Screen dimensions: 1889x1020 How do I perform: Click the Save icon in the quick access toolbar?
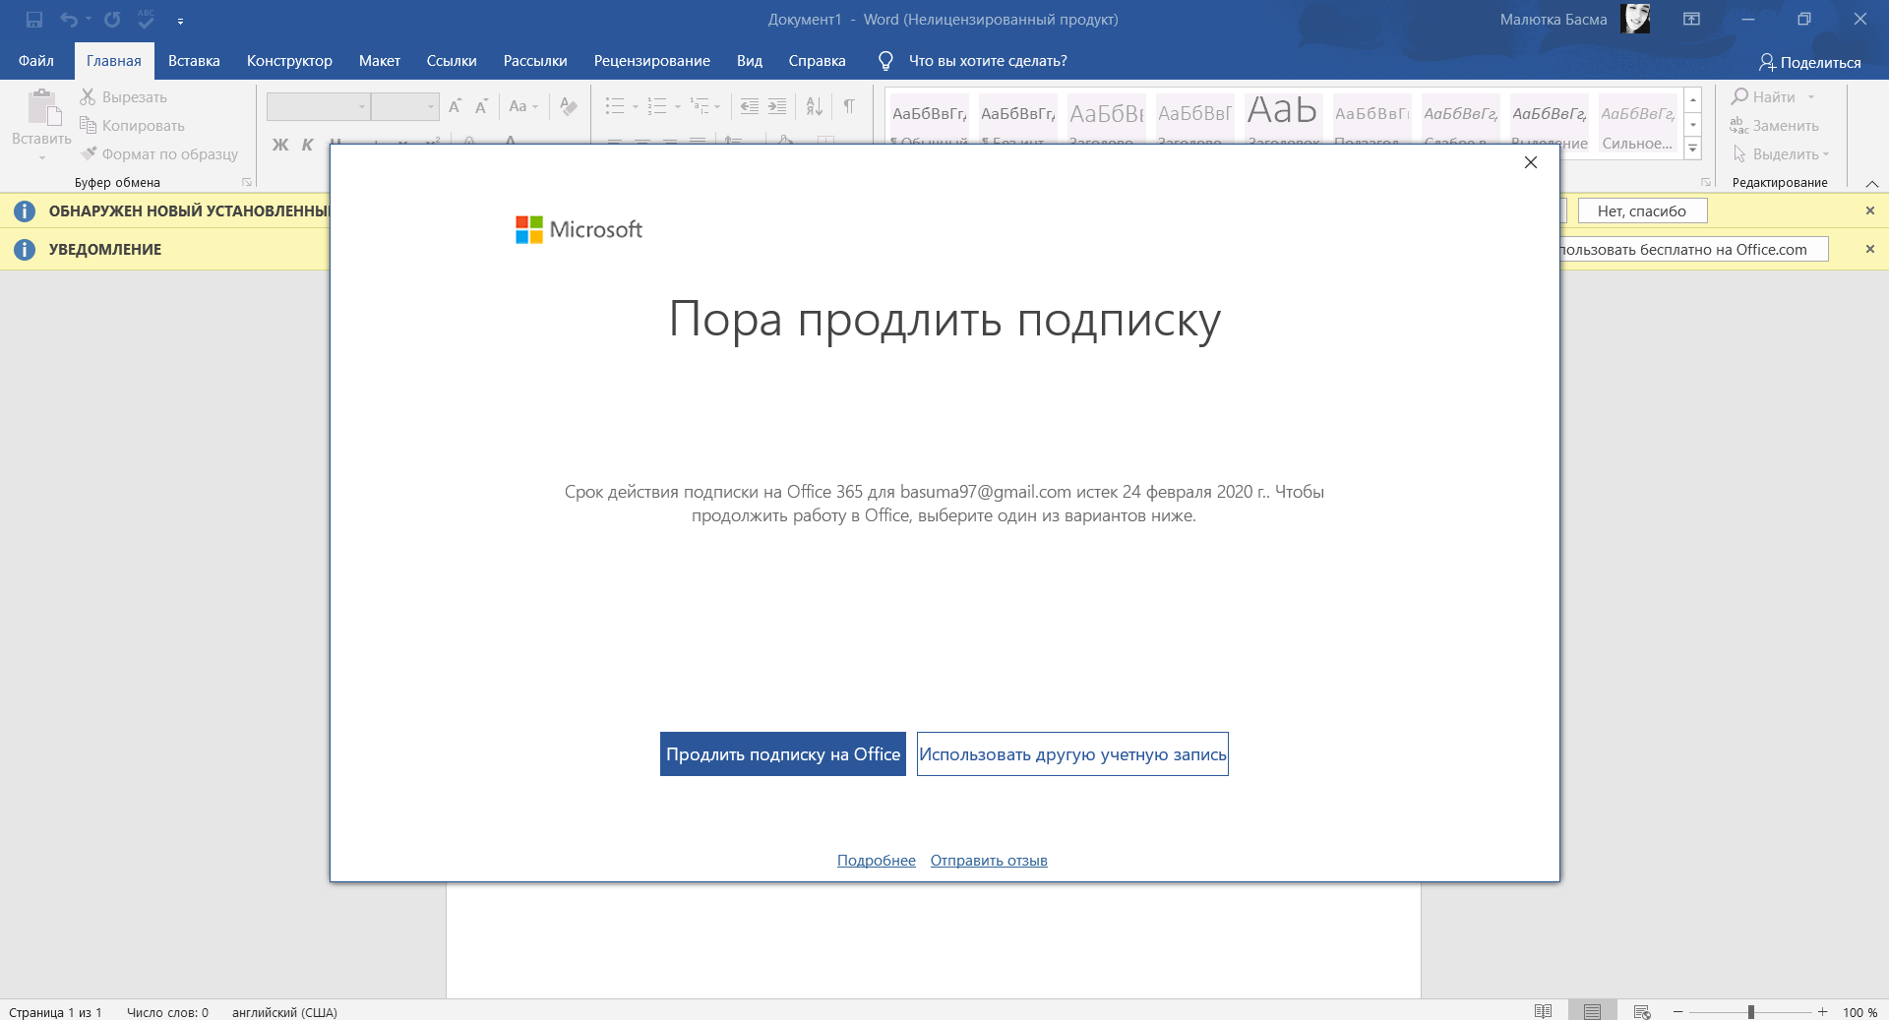34,20
